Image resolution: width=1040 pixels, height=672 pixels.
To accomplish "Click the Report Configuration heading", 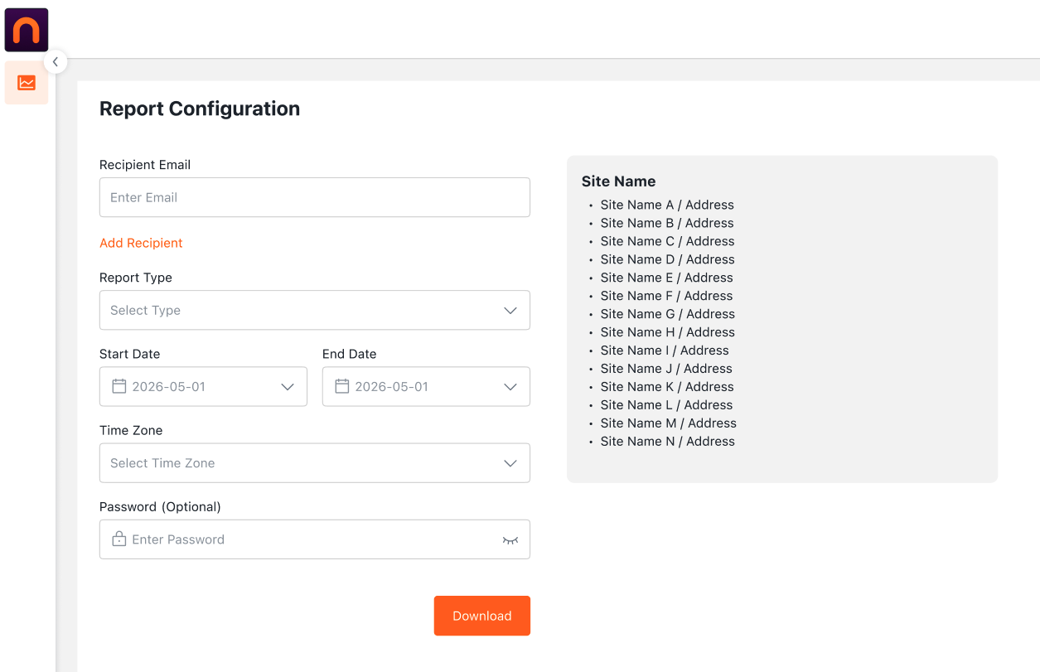I will [x=200, y=109].
